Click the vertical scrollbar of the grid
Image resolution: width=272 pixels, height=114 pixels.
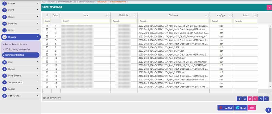coord(270,54)
